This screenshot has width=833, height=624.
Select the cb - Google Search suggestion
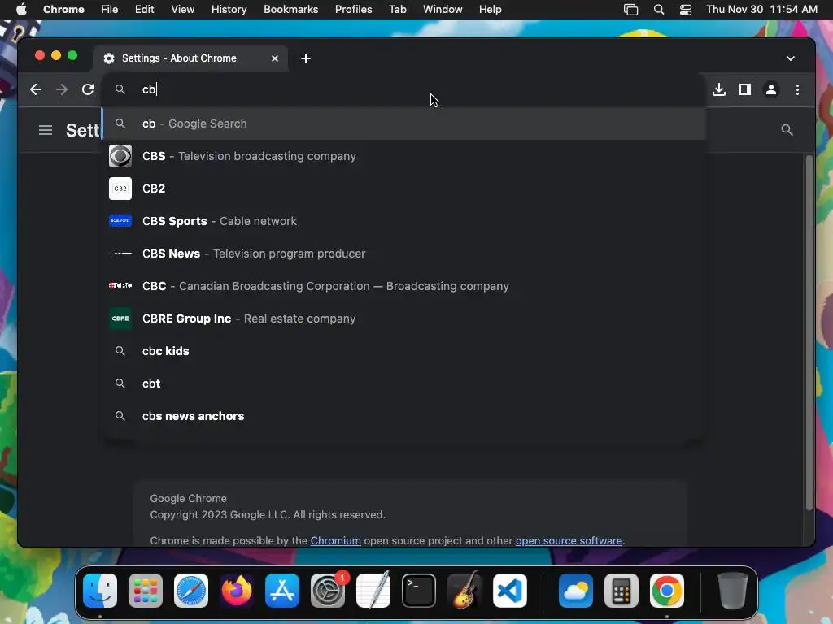pyautogui.click(x=403, y=123)
